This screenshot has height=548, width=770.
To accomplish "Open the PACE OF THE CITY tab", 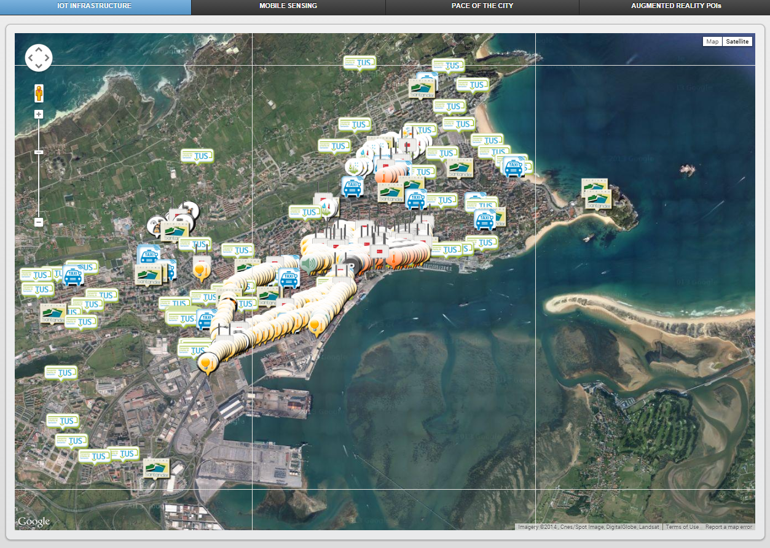I will coord(482,6).
